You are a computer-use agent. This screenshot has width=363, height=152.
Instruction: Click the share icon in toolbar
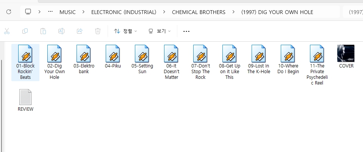tap(80, 31)
